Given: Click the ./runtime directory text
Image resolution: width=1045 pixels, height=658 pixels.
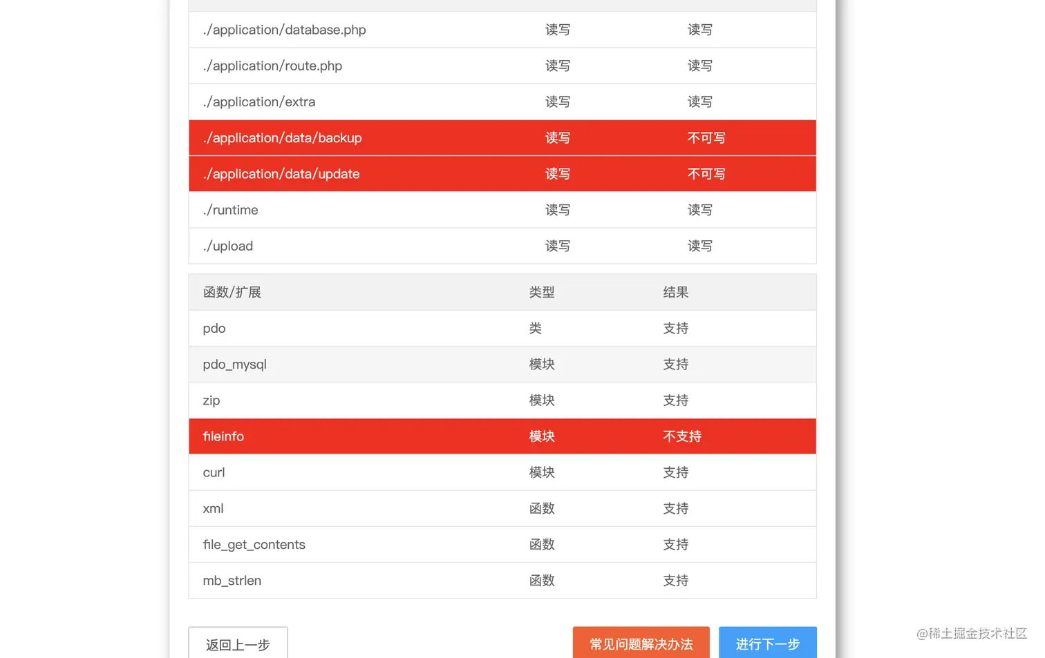Looking at the screenshot, I should click(x=231, y=210).
